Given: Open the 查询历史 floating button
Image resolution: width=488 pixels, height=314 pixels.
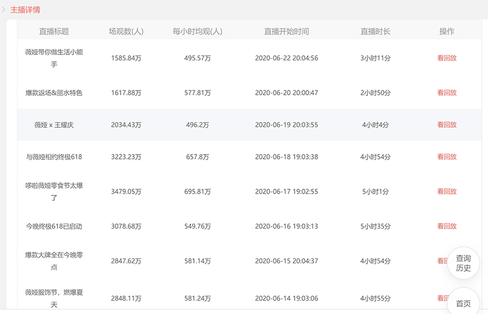Looking at the screenshot, I should [463, 263].
